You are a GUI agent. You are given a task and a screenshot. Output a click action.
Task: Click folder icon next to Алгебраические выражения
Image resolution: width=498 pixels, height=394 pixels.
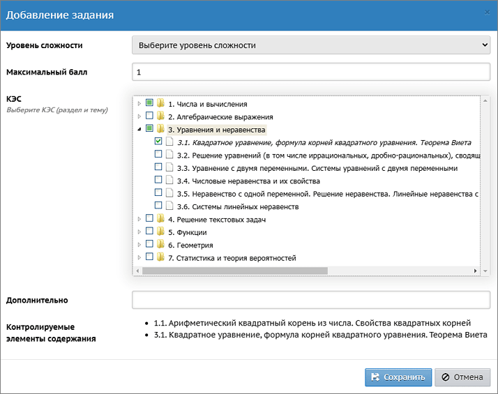click(x=160, y=116)
